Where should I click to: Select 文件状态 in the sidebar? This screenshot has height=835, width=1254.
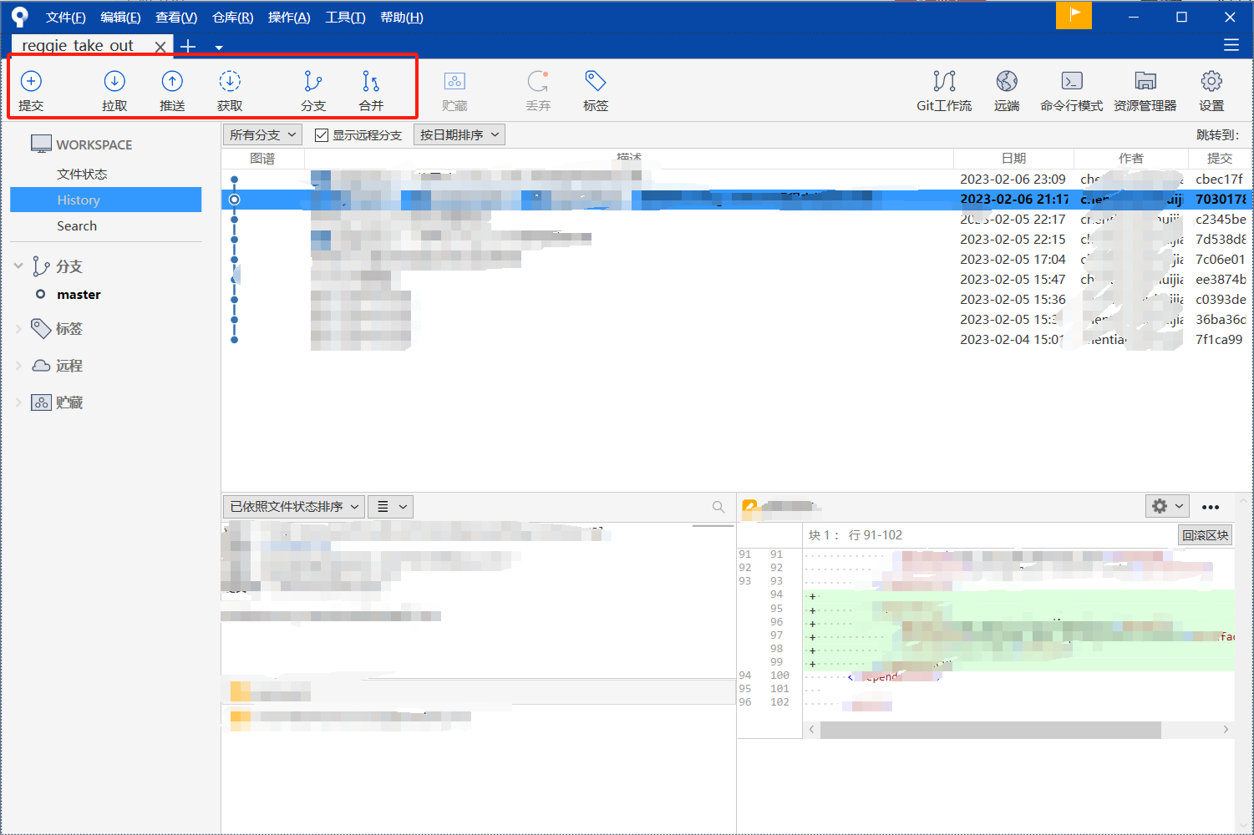pyautogui.click(x=82, y=174)
